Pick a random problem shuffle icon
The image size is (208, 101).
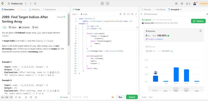coord(35,4)
